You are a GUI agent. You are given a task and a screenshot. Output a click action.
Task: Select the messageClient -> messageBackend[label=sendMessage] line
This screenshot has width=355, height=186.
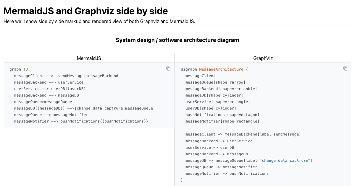(x=243, y=134)
